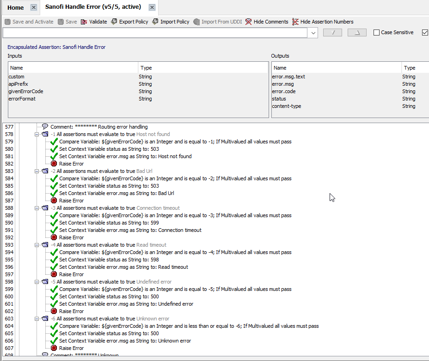
Task: Click the Connection timeout folder icon
Action: click(x=45, y=207)
